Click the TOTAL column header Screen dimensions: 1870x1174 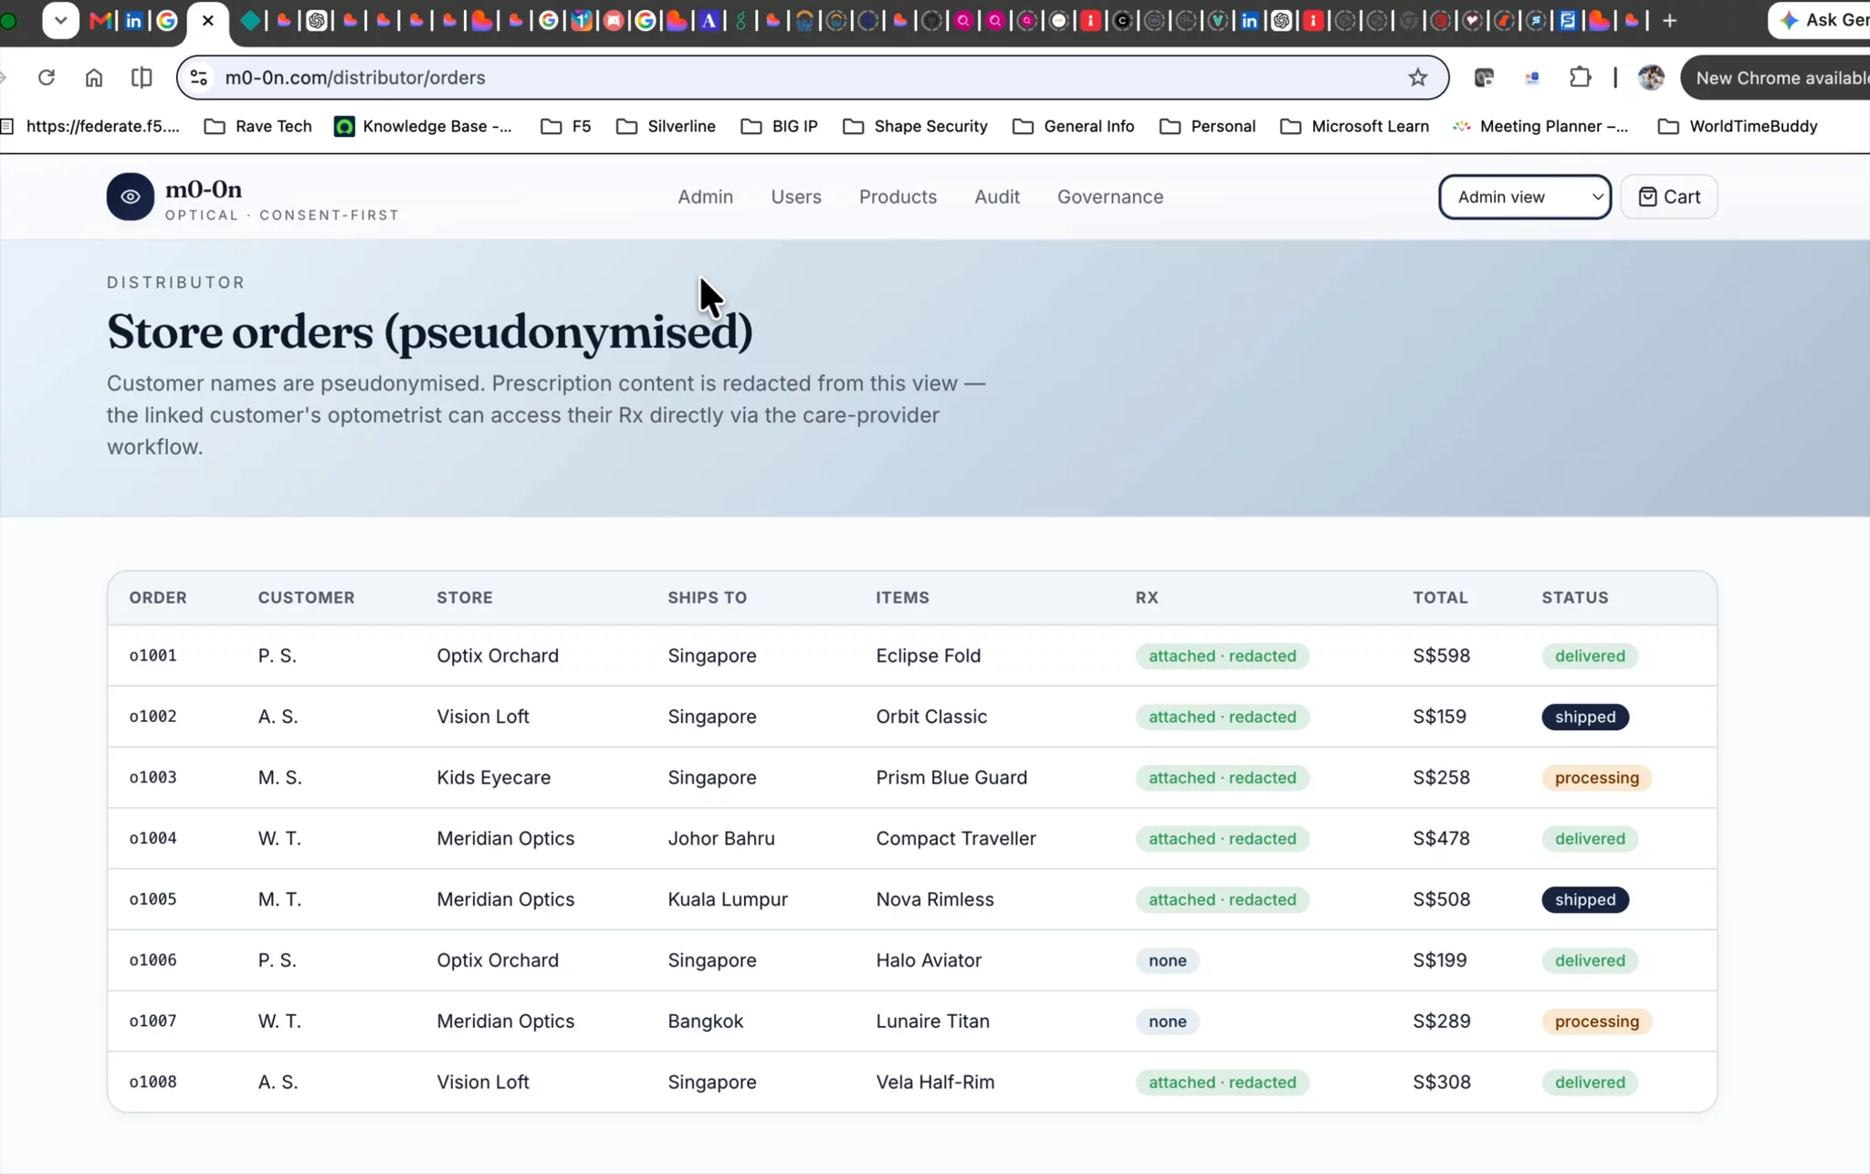1440,597
